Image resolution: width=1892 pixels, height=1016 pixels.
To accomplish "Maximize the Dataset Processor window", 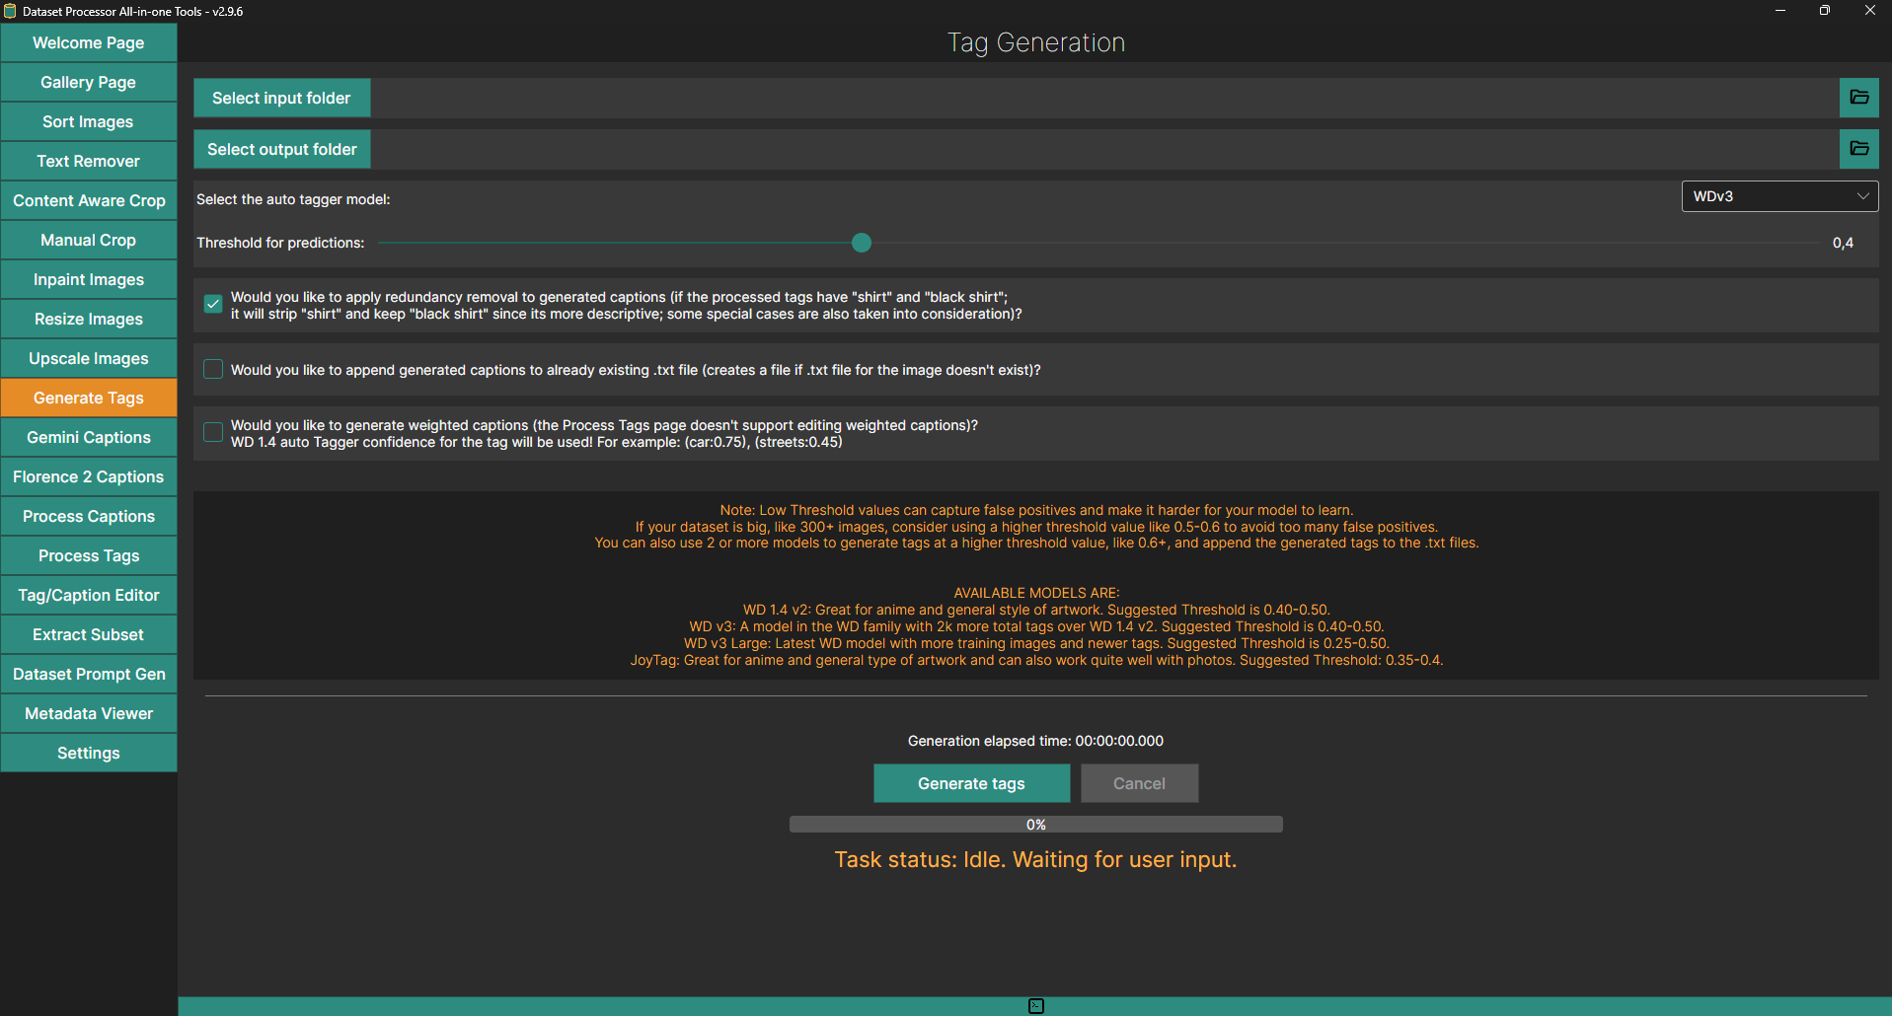I will pyautogui.click(x=1825, y=11).
